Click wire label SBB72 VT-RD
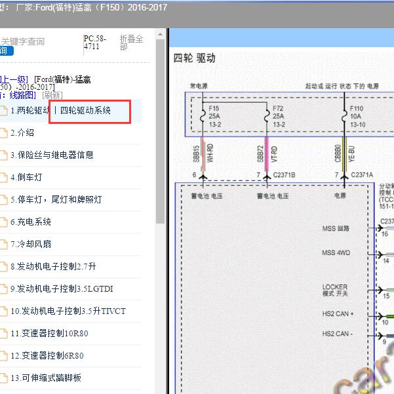 (x=267, y=153)
